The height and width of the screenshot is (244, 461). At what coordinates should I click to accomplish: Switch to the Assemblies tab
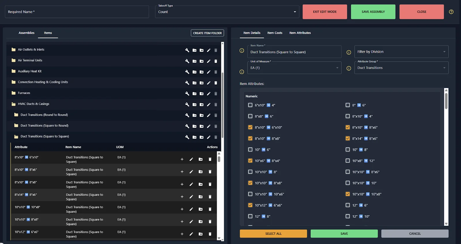click(27, 33)
